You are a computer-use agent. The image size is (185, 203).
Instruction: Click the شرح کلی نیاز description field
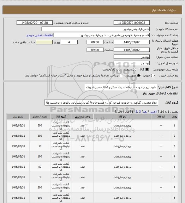click(121, 87)
